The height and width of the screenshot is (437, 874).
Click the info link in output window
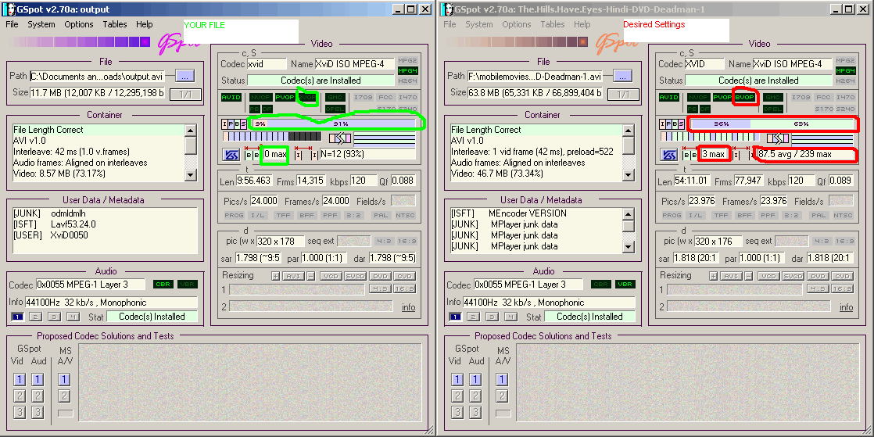point(409,307)
